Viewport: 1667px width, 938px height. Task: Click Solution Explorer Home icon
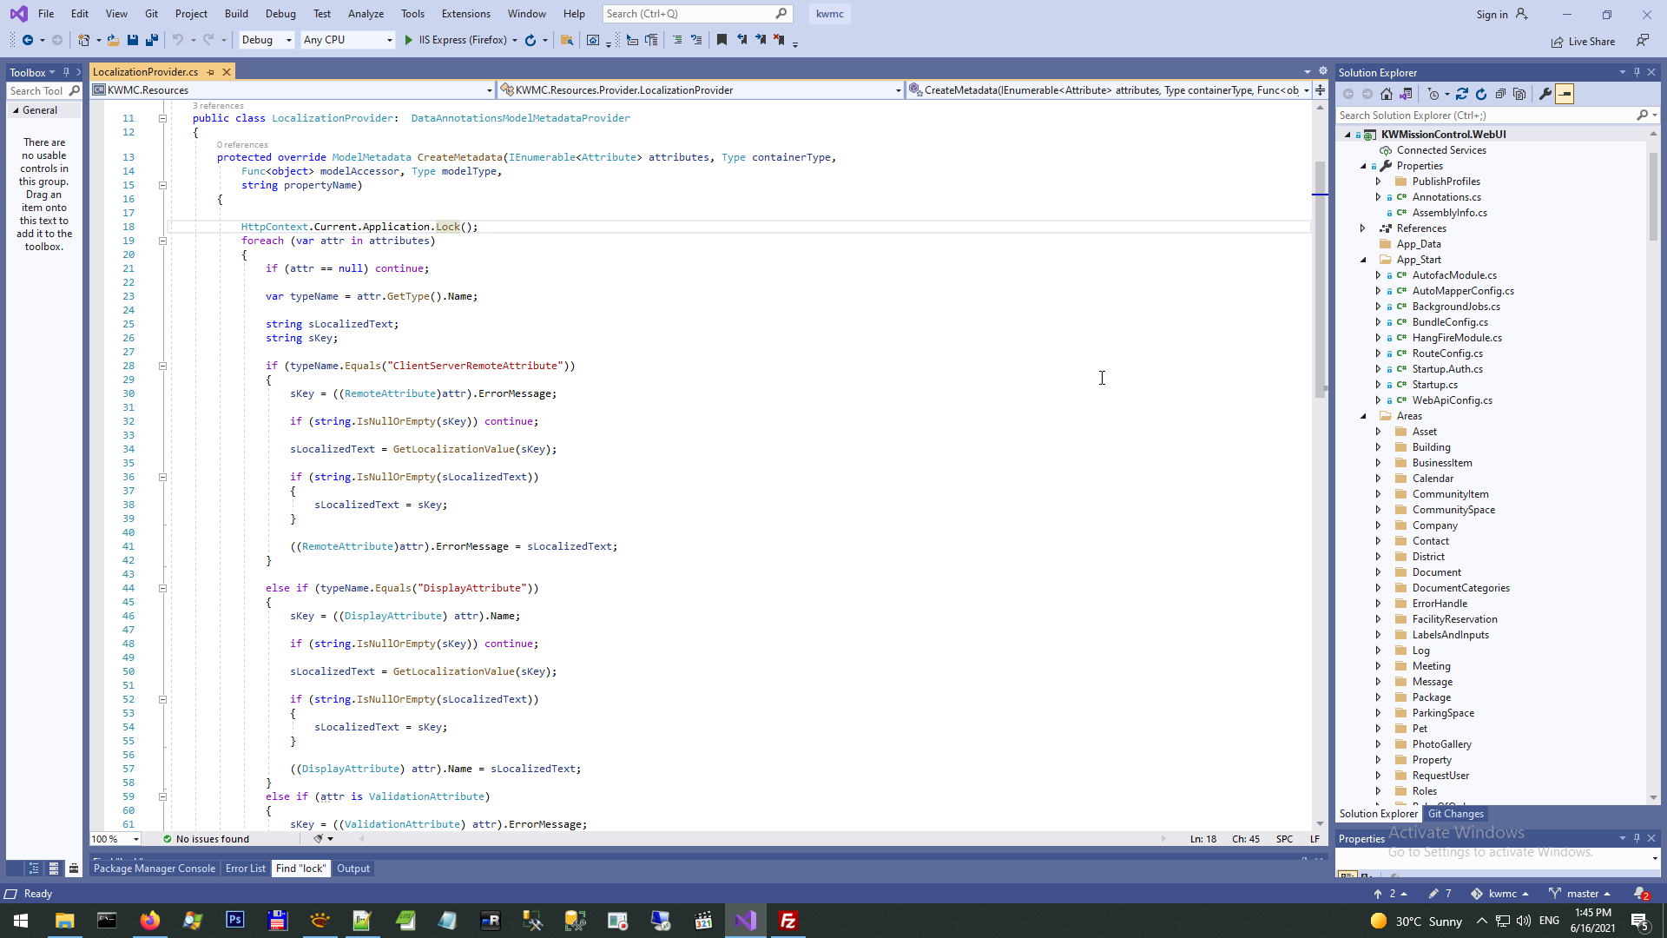(x=1387, y=94)
